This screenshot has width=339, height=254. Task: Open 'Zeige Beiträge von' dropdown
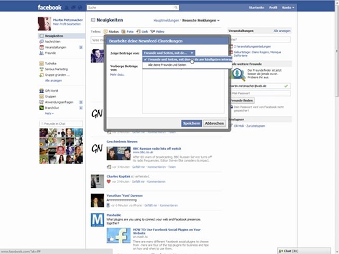(168, 53)
